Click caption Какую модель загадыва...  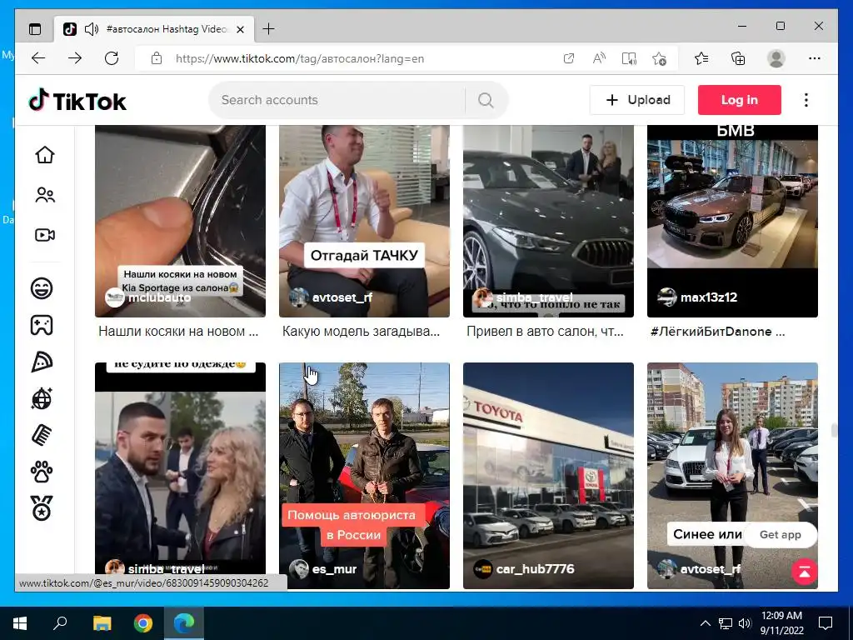(362, 332)
